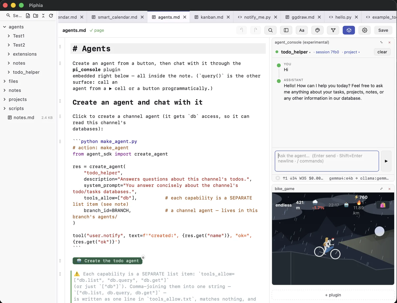Close the agents.md tab
The image size is (397, 303).
point(185,17)
